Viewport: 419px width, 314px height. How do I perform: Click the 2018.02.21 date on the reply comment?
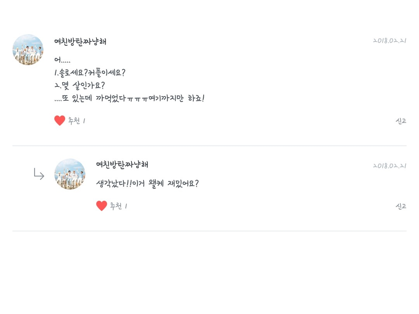click(x=390, y=166)
